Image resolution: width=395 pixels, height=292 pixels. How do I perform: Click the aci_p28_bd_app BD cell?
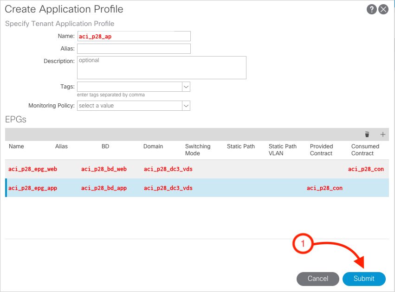[x=104, y=188]
